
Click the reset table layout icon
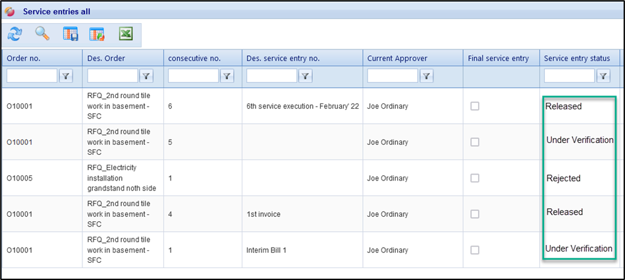(x=97, y=34)
